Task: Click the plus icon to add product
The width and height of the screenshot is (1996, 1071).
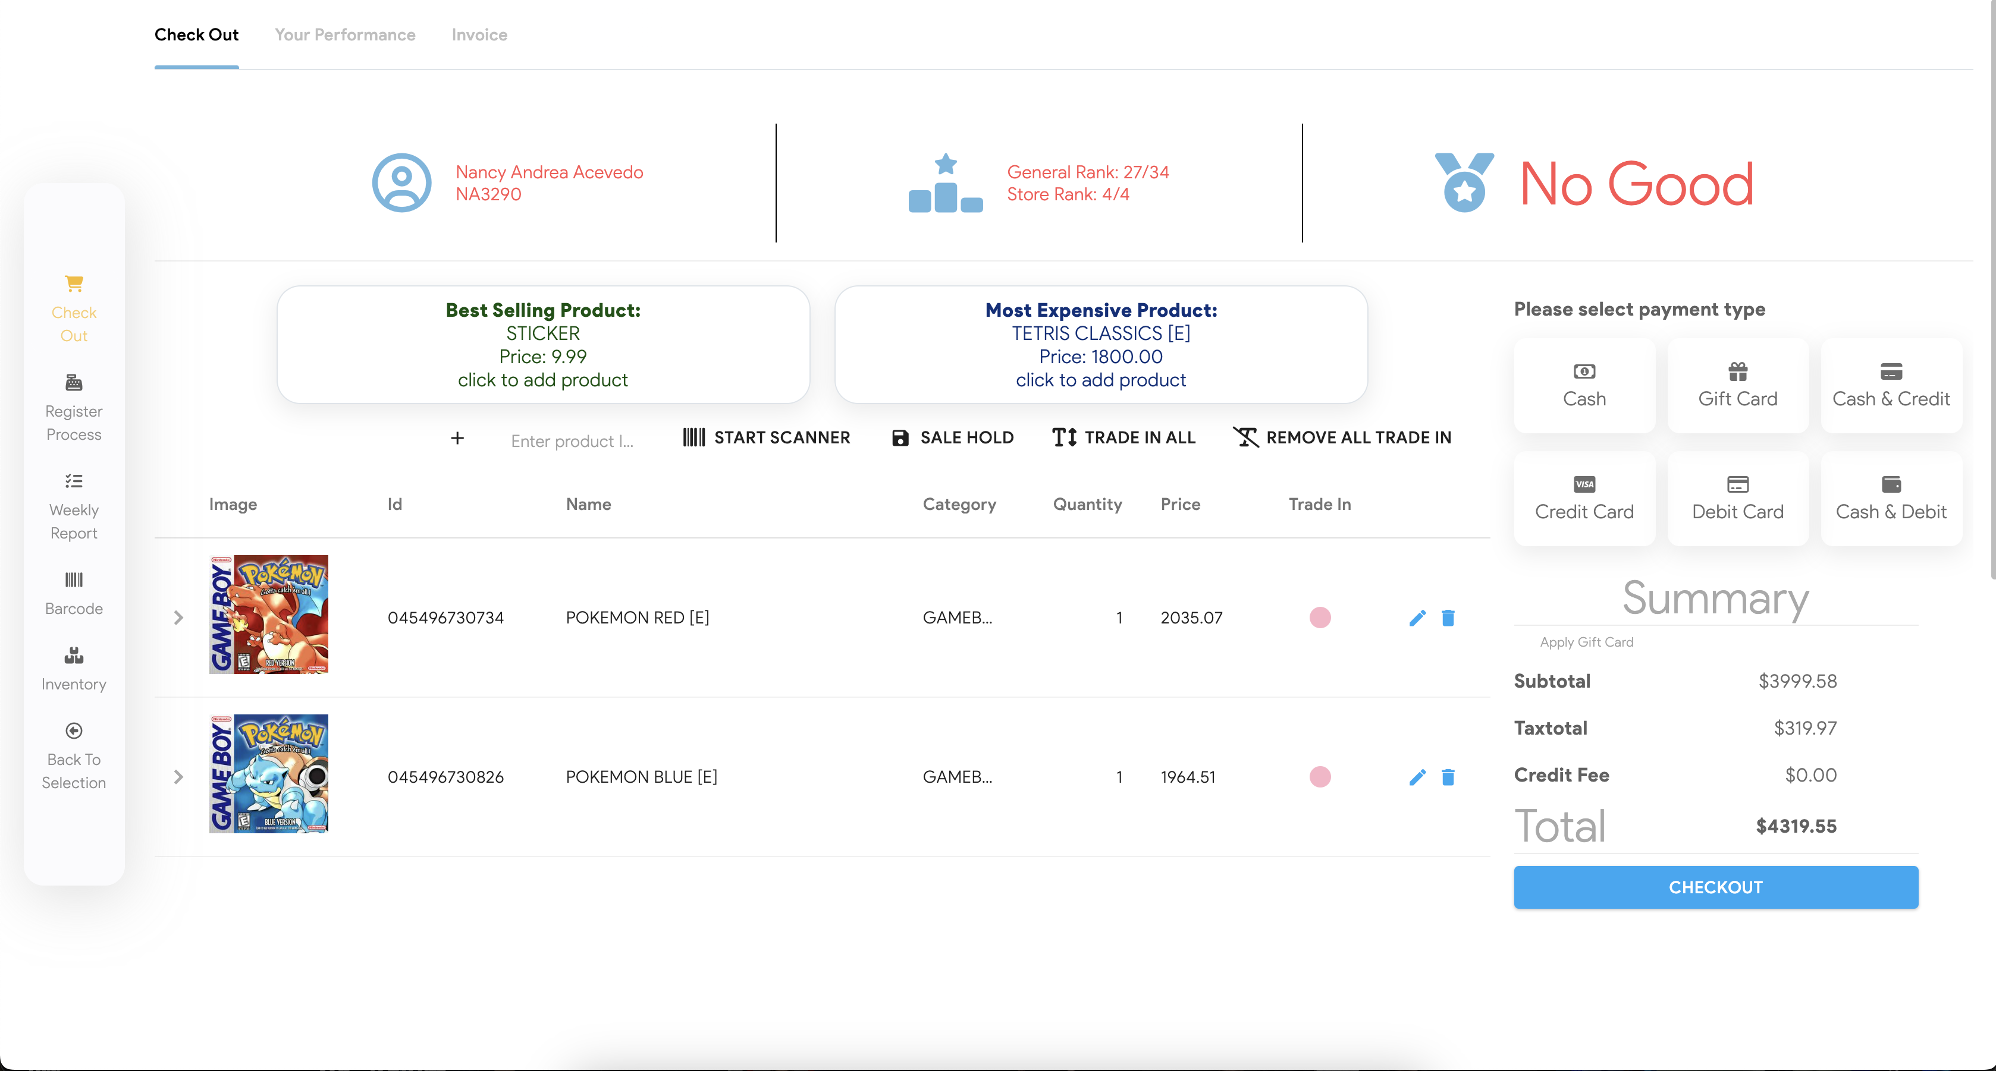Action: tap(457, 438)
